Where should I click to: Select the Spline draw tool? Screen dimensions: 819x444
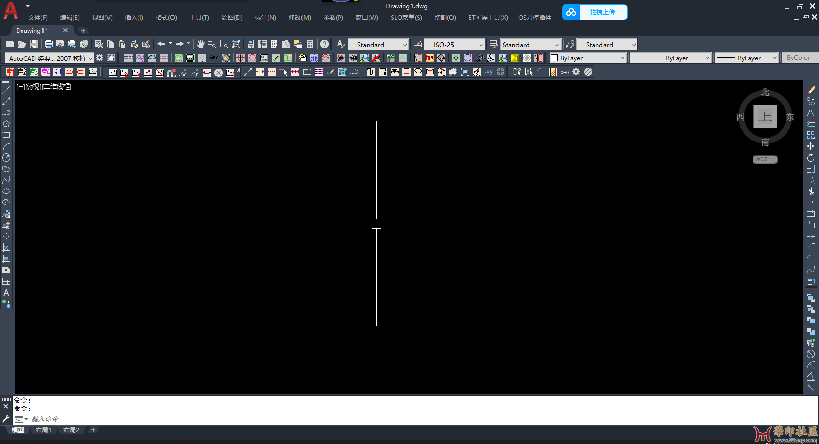[6, 180]
